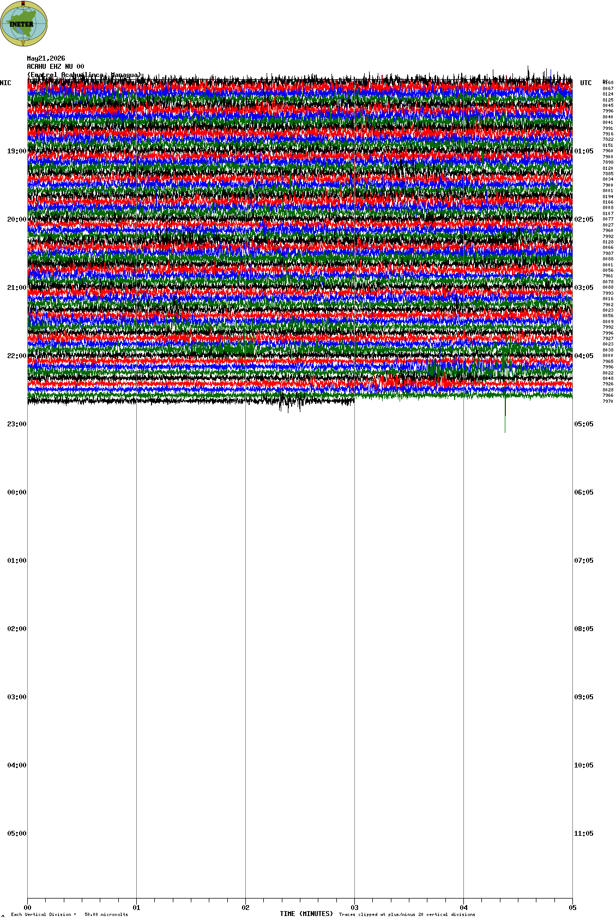Click the May21,2026 date header
Viewport: 616px width, 922px height.
46,58
